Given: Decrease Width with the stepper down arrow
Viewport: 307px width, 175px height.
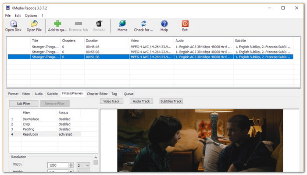Looking at the screenshot, I should (71, 167).
